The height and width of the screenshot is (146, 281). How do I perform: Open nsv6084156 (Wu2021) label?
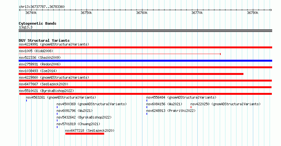tap(164, 104)
